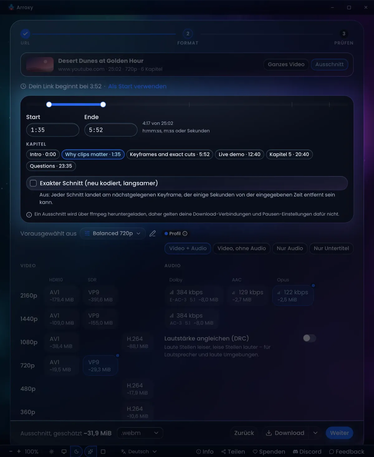The image size is (374, 457).
Task: Choose chapter Kapitel 5 · 20:40
Action: (289, 155)
